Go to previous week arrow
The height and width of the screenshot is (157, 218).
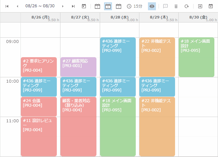[18, 6]
